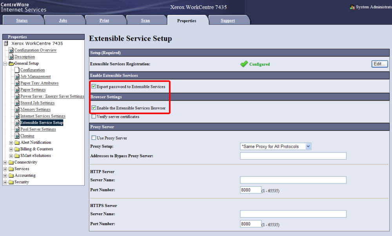Expand the Connectivity tree node
The height and width of the screenshot is (236, 392).
click(x=5, y=162)
